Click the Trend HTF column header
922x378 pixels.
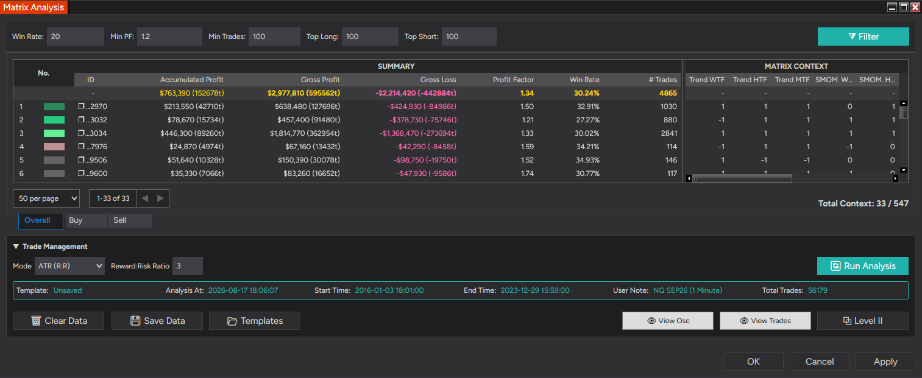point(750,80)
